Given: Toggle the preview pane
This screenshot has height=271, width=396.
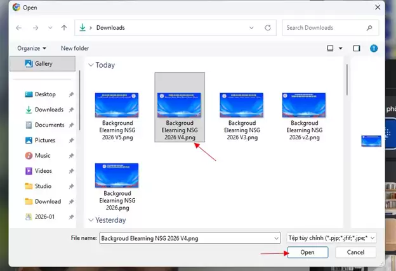Looking at the screenshot, I should pos(357,48).
